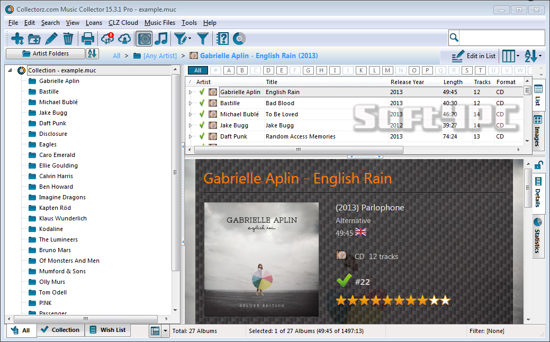This screenshot has height=342, width=550.
Task: Toggle collection checkmark for Jake Bugg row
Action: [202, 125]
